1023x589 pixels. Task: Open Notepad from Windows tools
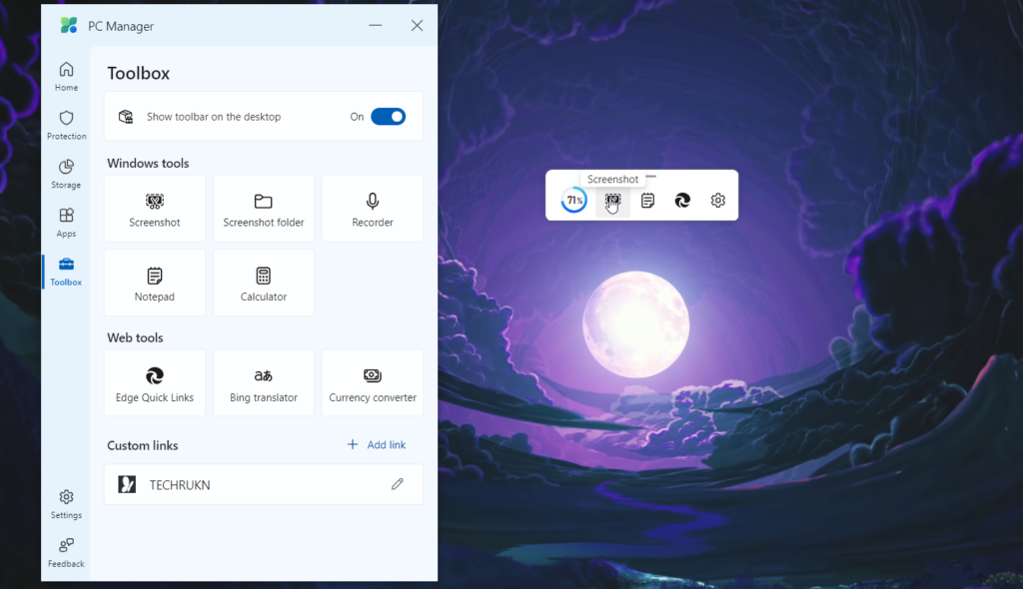(x=155, y=284)
